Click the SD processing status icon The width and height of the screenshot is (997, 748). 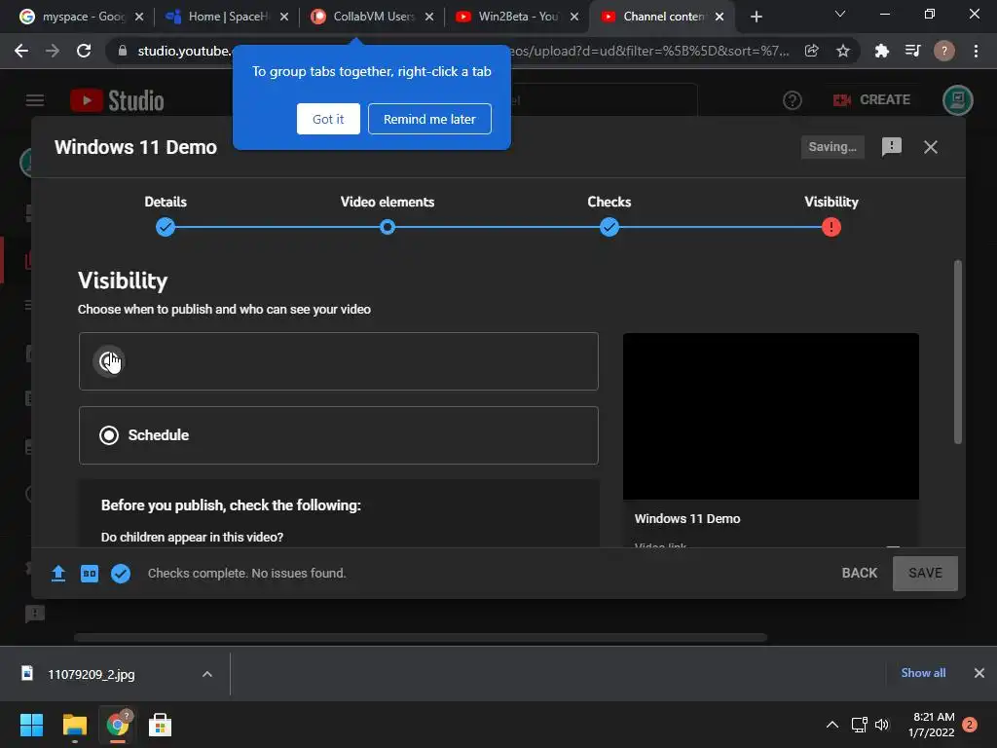click(90, 573)
